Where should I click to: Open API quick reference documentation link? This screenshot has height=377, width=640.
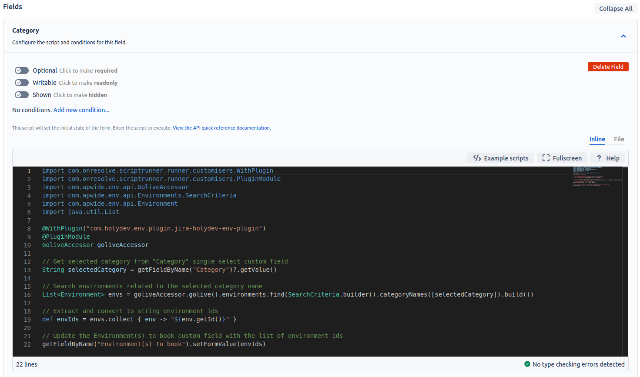(221, 128)
